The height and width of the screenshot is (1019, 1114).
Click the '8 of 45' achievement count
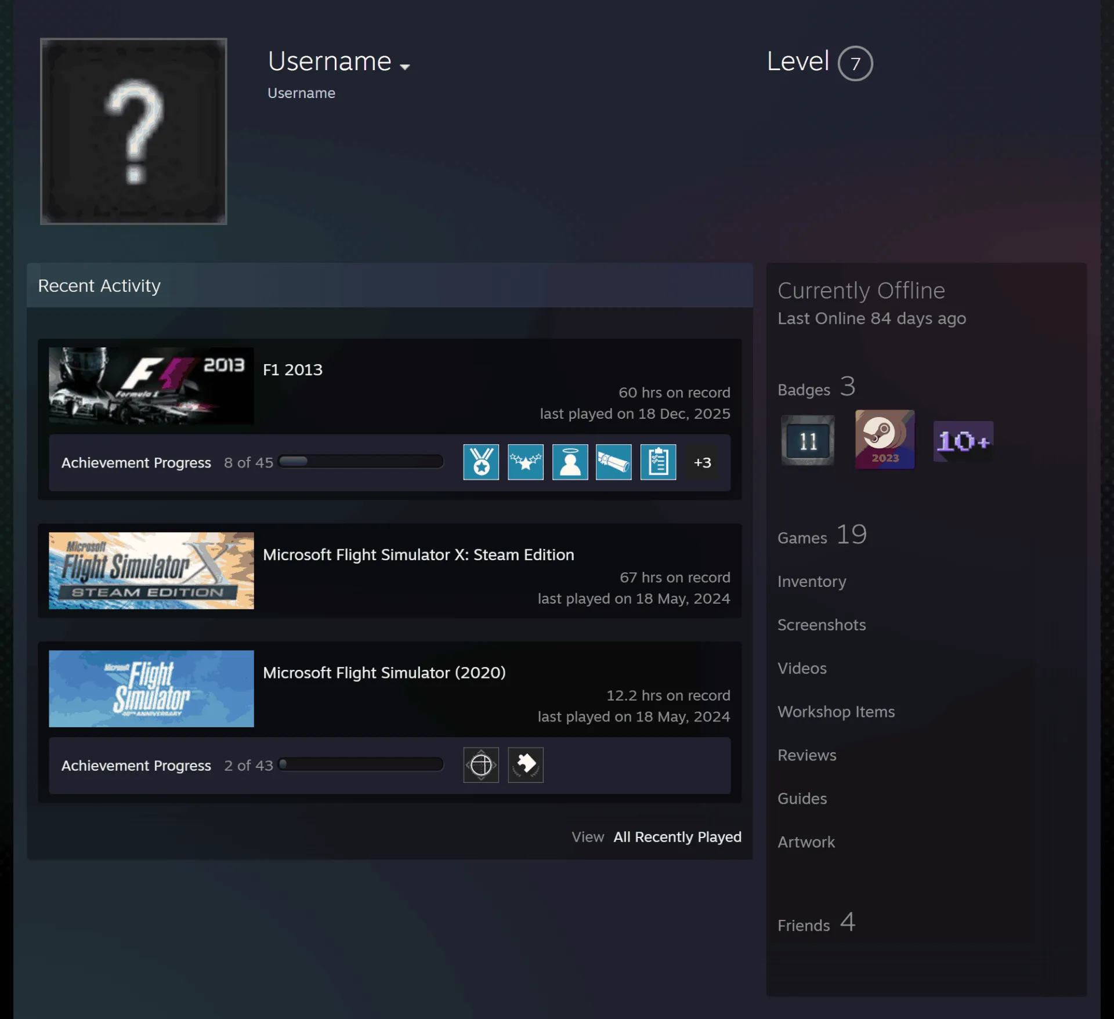[248, 462]
